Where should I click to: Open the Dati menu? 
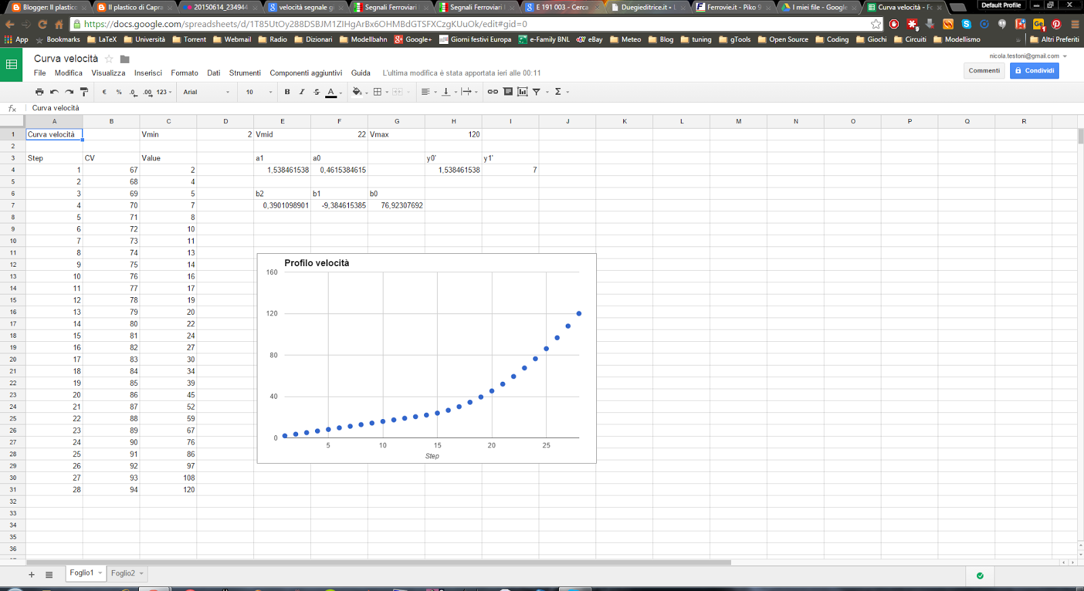point(213,73)
